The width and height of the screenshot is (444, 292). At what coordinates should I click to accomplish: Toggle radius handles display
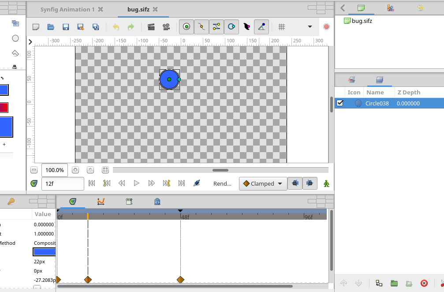[x=231, y=27]
